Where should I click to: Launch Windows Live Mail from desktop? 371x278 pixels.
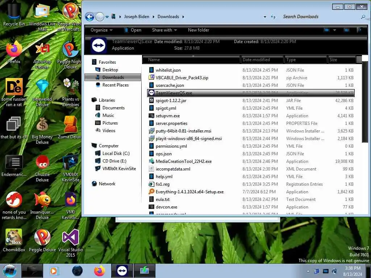[42, 17]
